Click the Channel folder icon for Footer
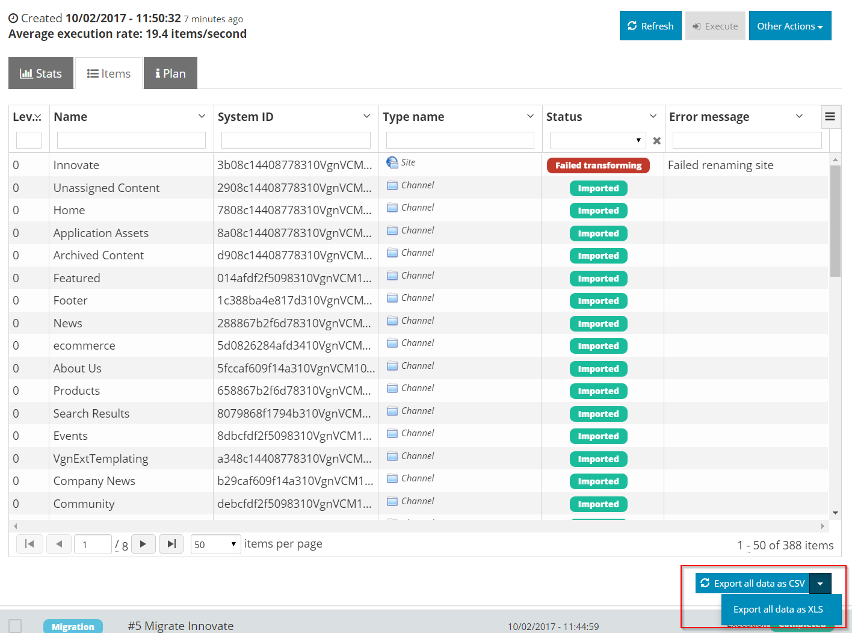The width and height of the screenshot is (852, 633). [392, 298]
